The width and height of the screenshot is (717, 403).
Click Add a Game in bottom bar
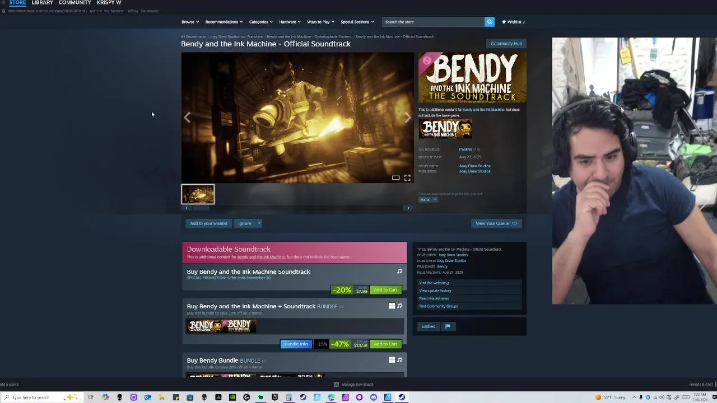point(10,385)
